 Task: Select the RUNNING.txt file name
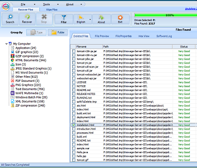pyautogui.click(x=84, y=98)
